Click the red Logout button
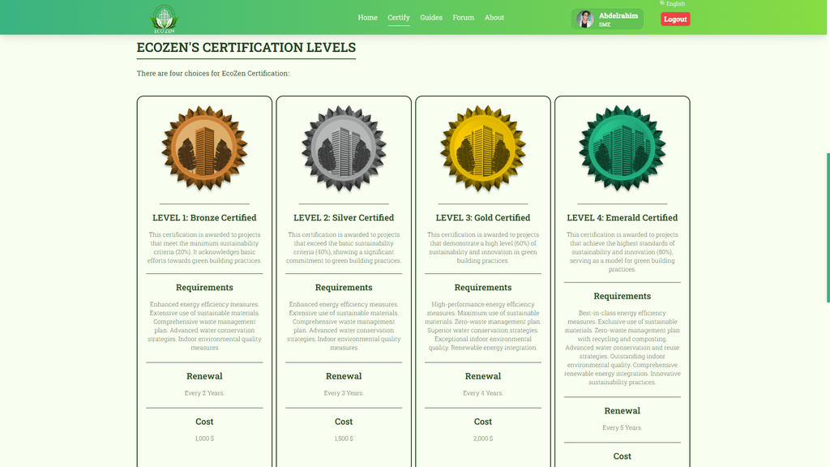Image resolution: width=830 pixels, height=467 pixels. 675,19
